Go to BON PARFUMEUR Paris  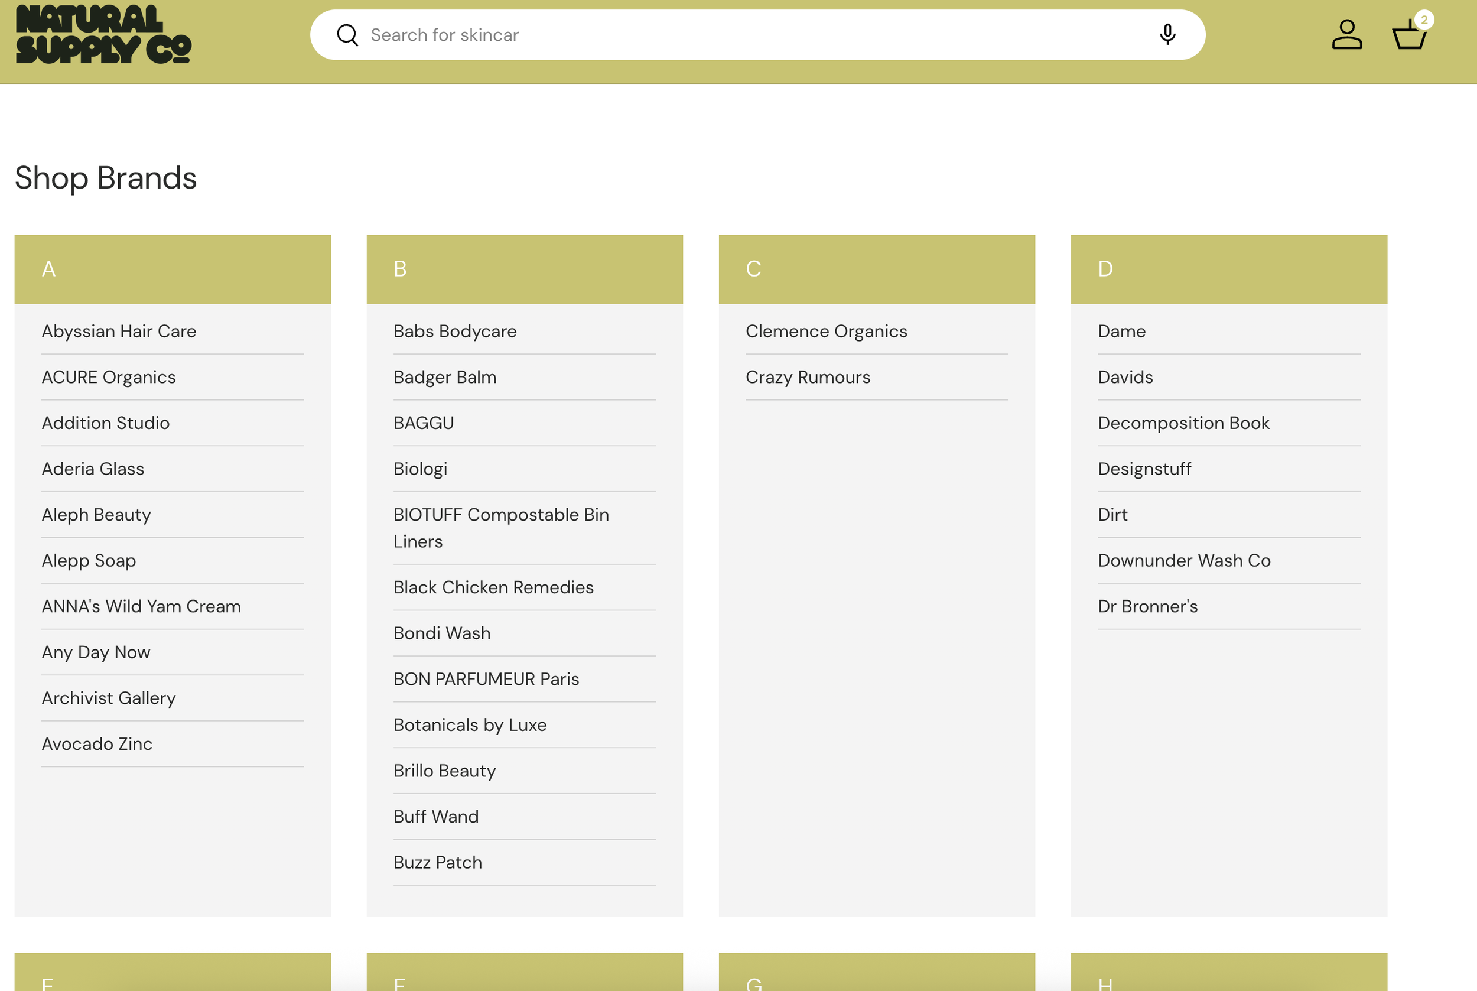point(486,680)
